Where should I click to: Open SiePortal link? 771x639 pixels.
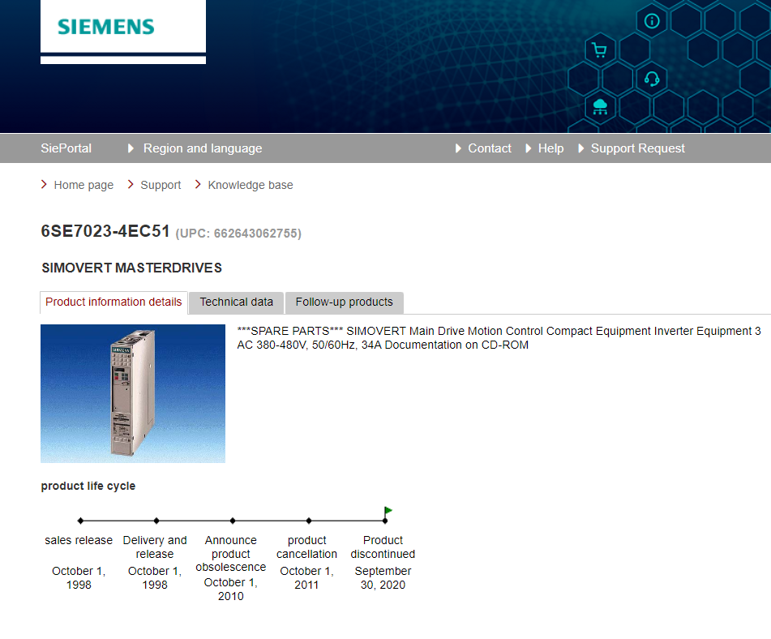66,148
